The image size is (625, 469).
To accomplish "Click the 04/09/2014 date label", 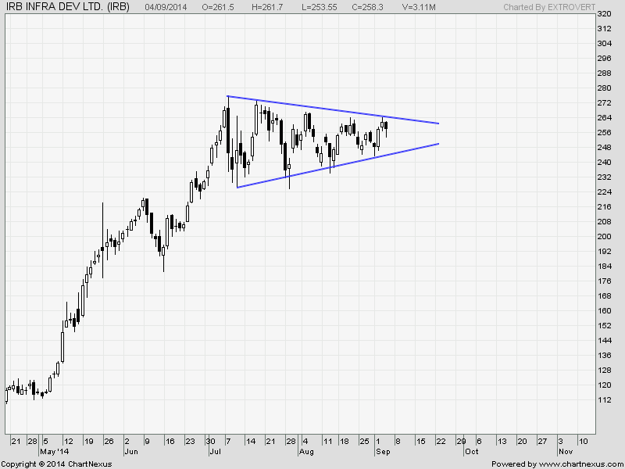I will tap(168, 6).
